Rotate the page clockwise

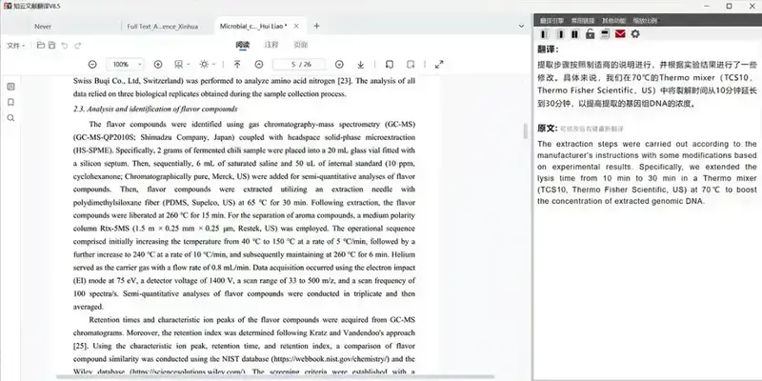click(x=411, y=64)
